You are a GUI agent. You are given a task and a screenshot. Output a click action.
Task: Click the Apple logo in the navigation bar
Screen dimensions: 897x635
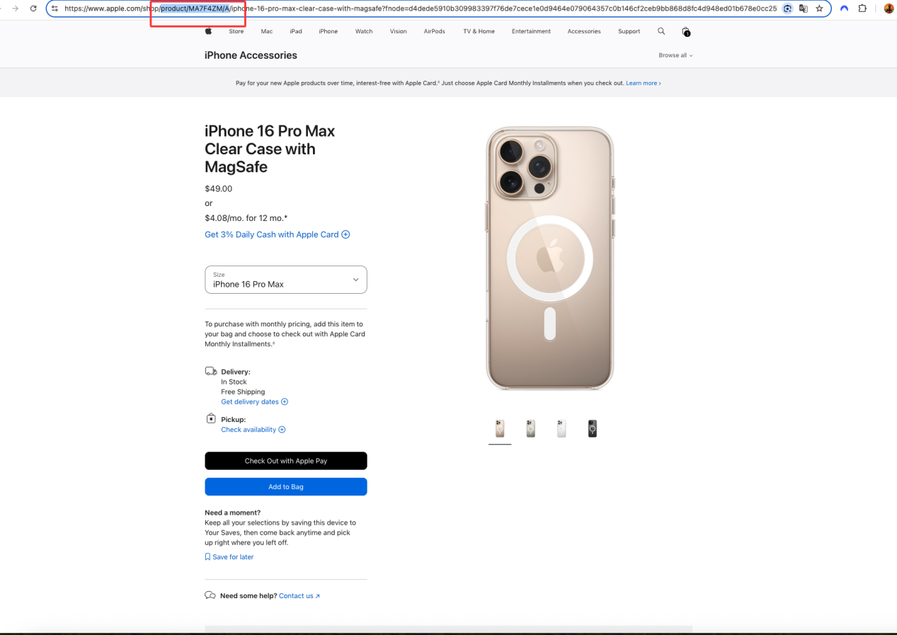[x=208, y=31]
